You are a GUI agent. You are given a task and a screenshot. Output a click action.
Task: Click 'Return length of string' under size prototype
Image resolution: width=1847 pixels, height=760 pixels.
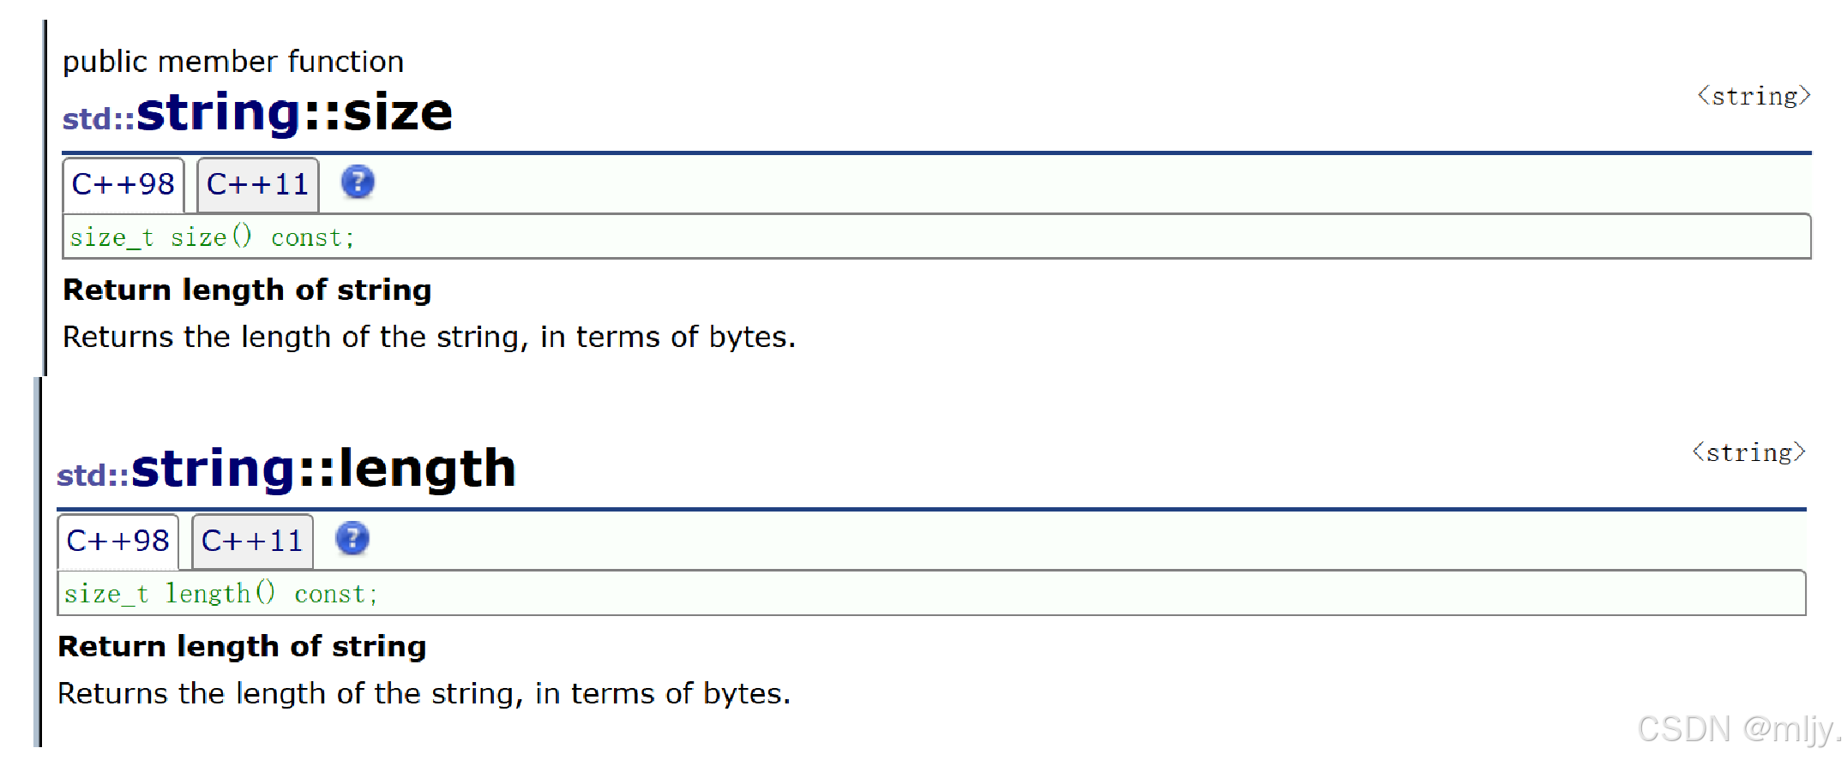[x=247, y=290]
